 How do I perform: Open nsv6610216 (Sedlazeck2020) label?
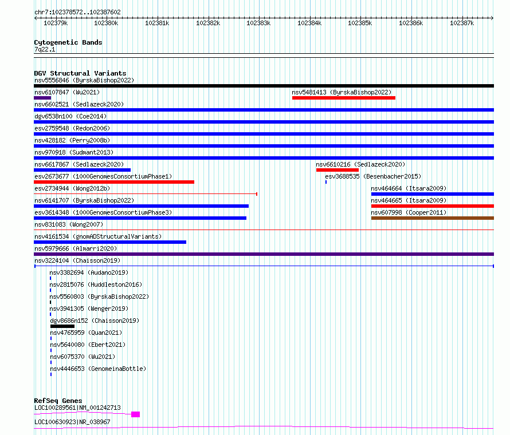[x=360, y=164]
